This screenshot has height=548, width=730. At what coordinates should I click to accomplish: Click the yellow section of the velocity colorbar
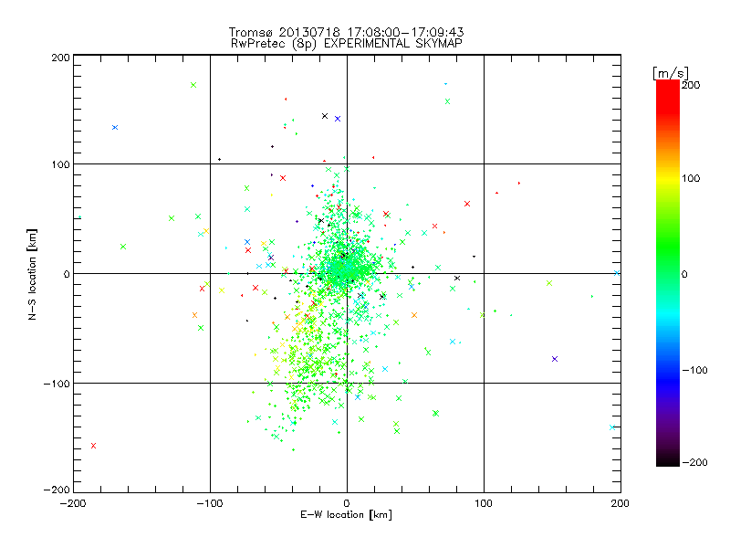668,179
